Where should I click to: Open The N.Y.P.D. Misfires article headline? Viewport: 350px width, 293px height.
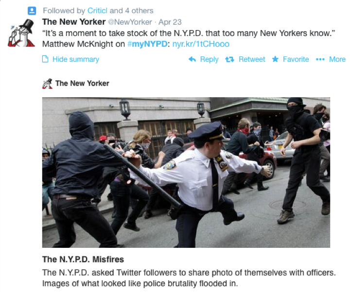(83, 259)
